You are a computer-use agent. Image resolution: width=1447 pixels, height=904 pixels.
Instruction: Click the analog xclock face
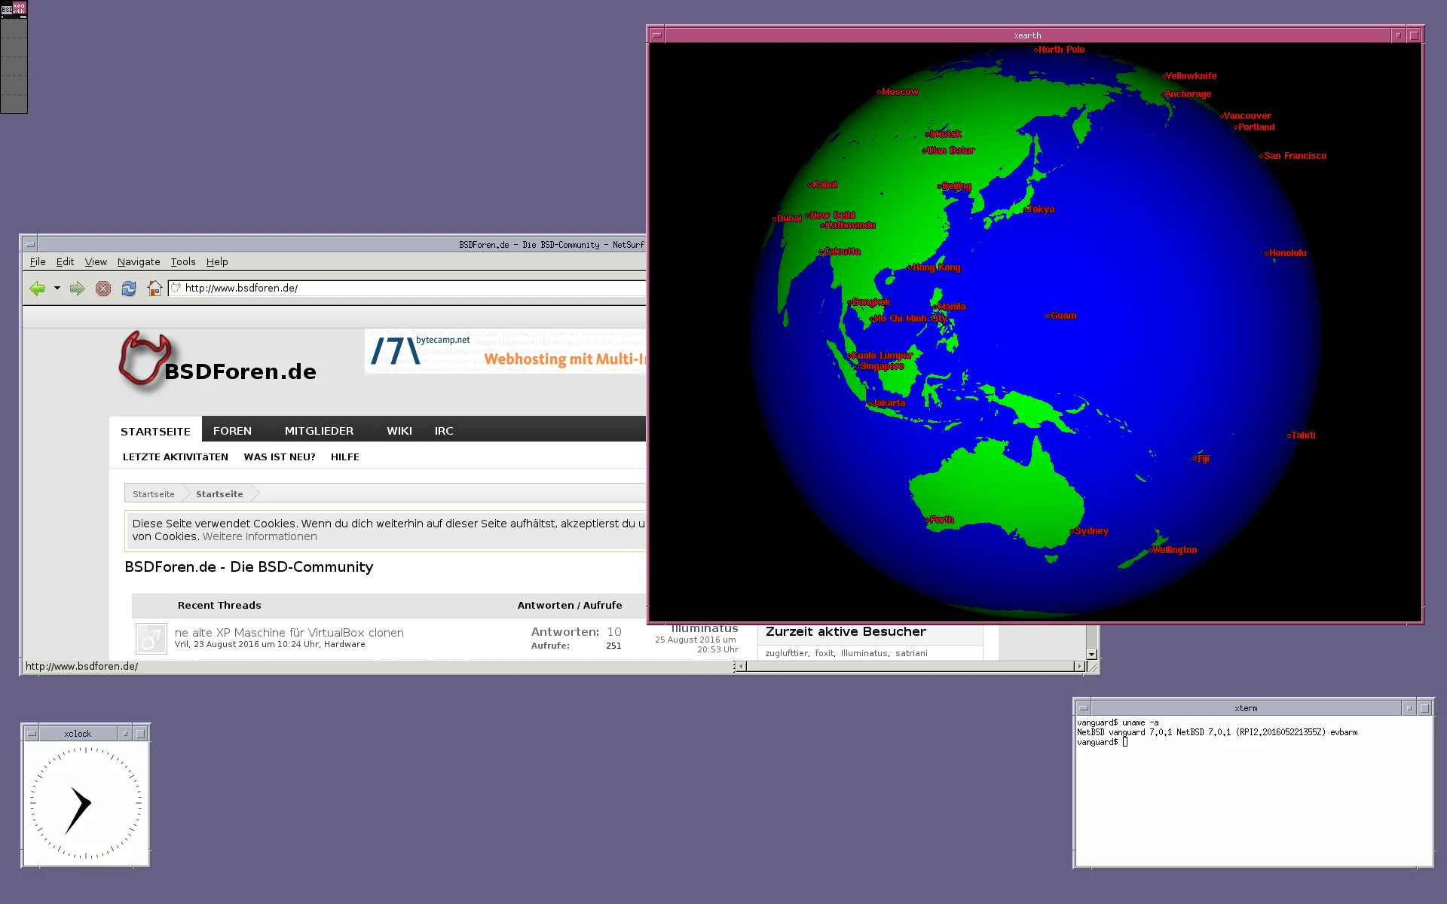86,803
